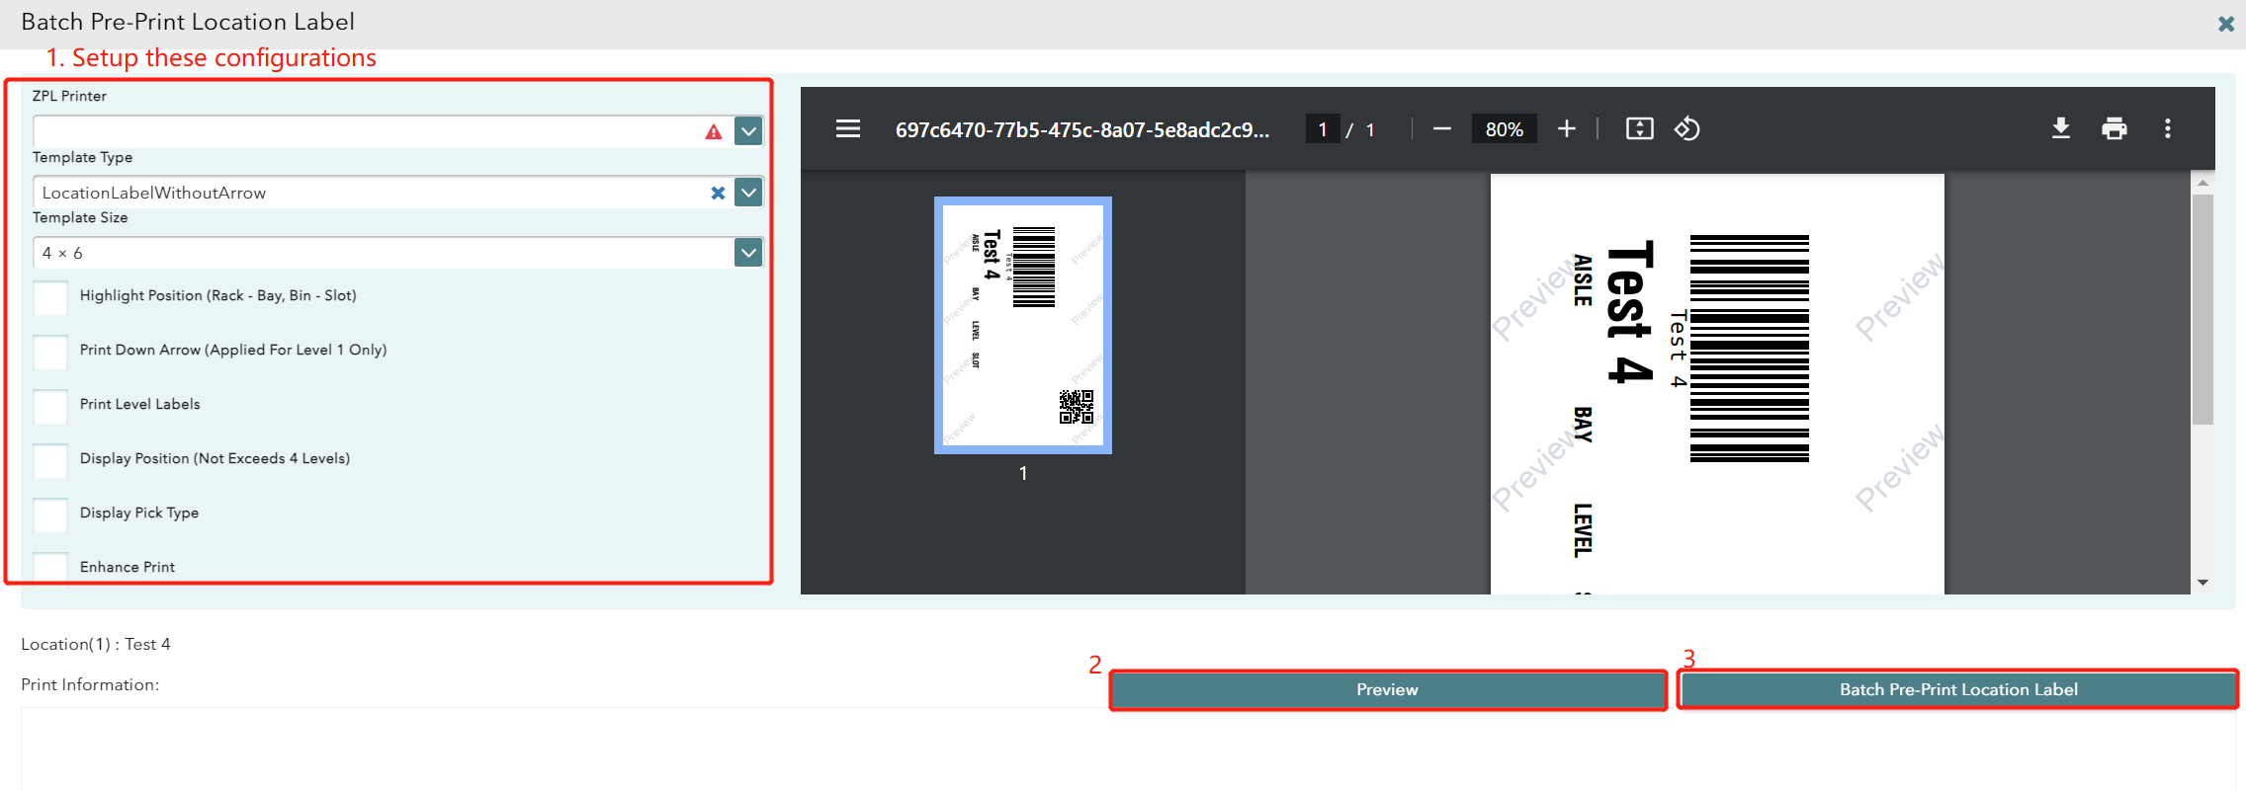The width and height of the screenshot is (2246, 791).
Task: Open the Template Type dropdown
Action: point(748,193)
